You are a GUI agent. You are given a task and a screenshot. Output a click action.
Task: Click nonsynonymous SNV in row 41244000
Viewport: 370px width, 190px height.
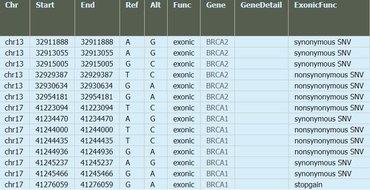[329, 130]
